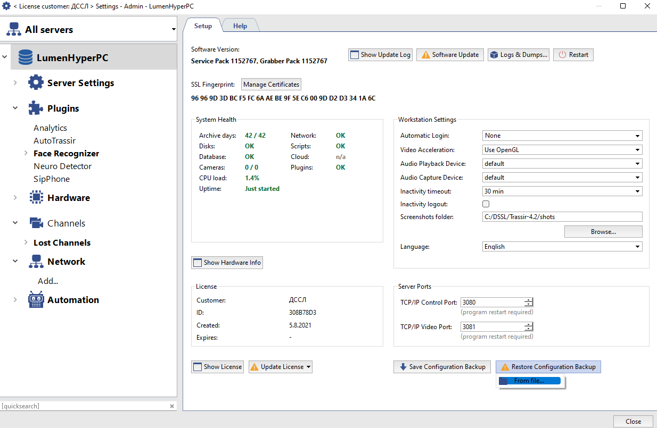Choose From file... menu entry
This screenshot has width=657, height=428.
[x=529, y=381]
